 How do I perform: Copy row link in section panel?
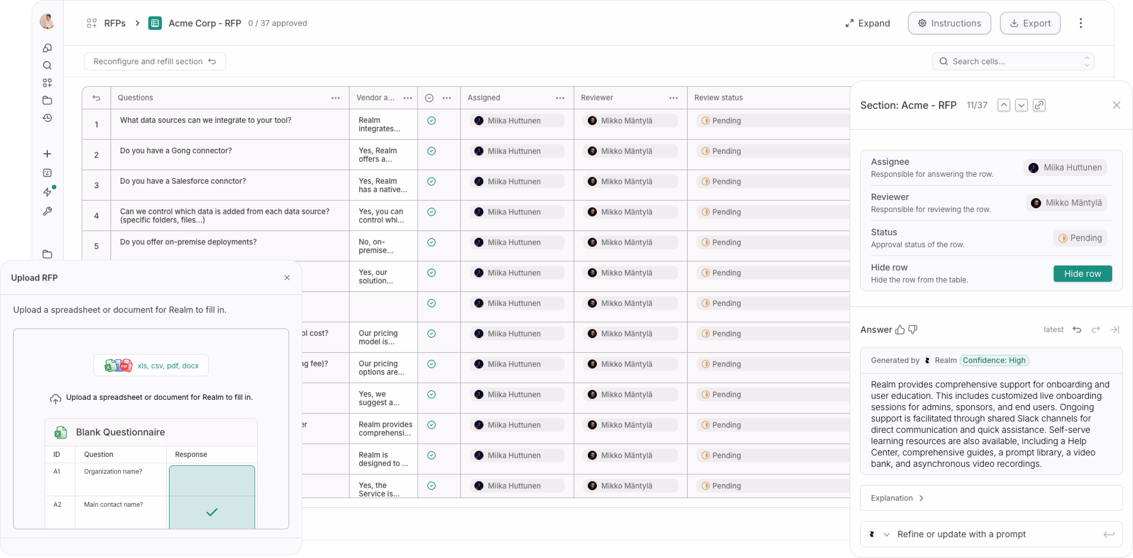[1039, 105]
